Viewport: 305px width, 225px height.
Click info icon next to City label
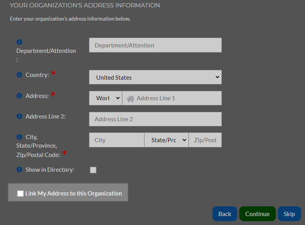click(19, 137)
